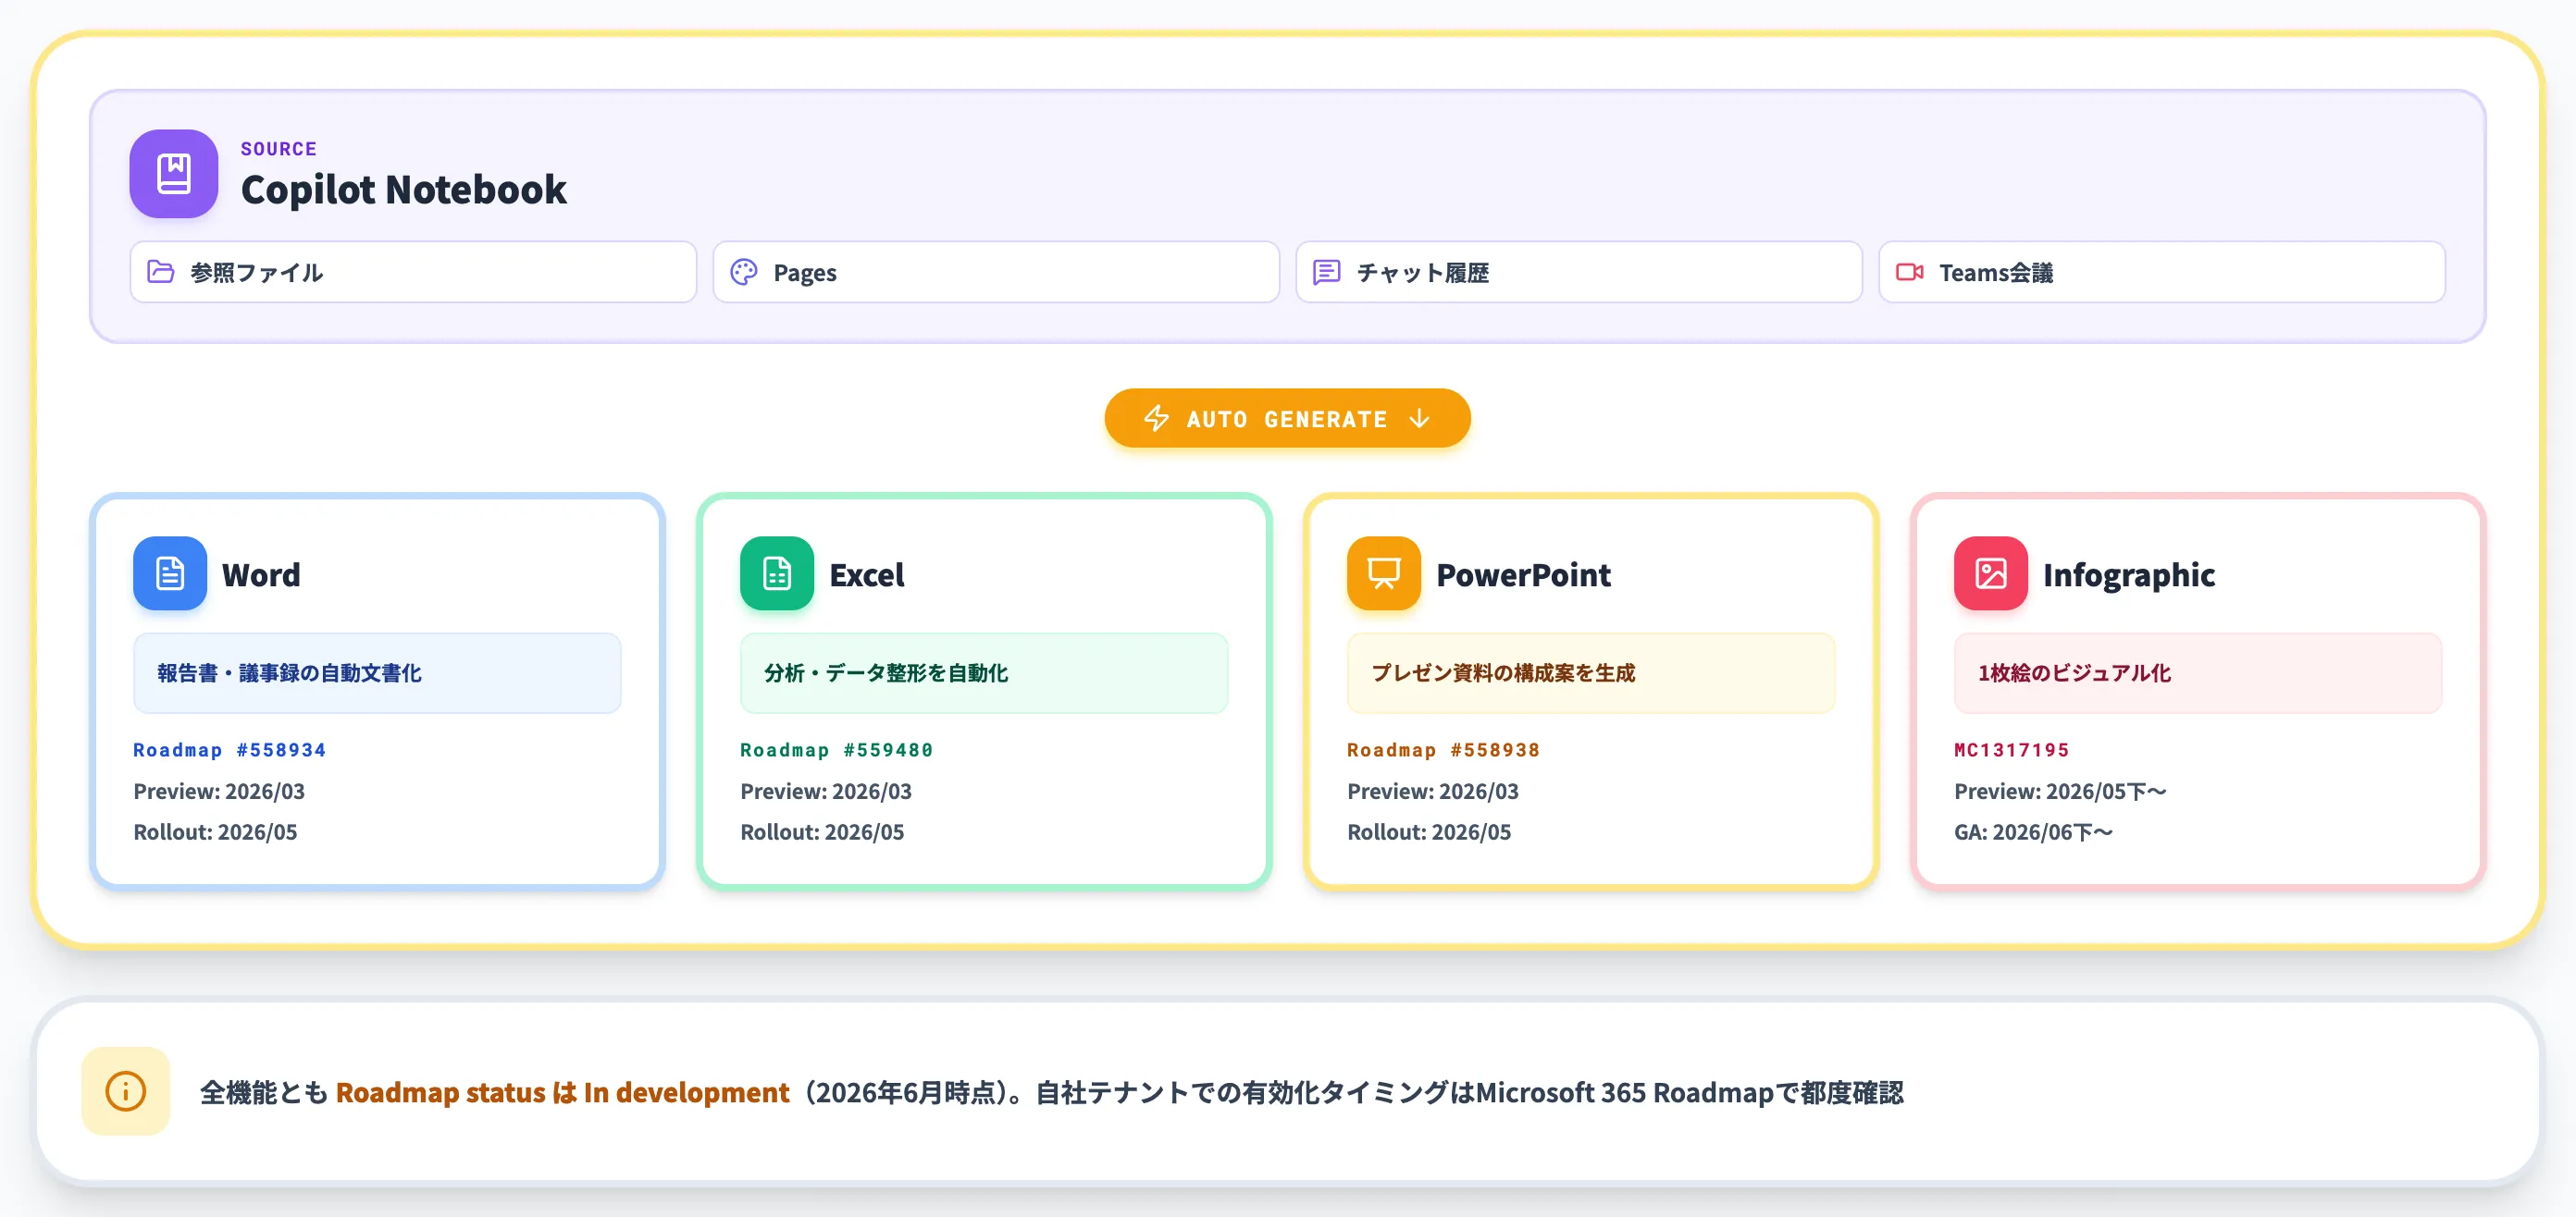Screen dimensions: 2576x1217
Task: Open the チャット履歴 source chip
Action: click(x=1579, y=272)
